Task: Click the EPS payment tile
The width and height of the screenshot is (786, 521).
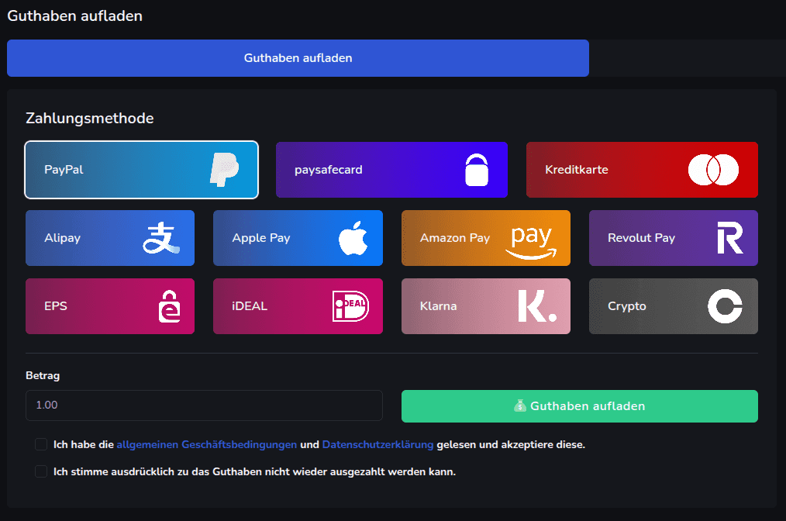Action: [x=110, y=306]
